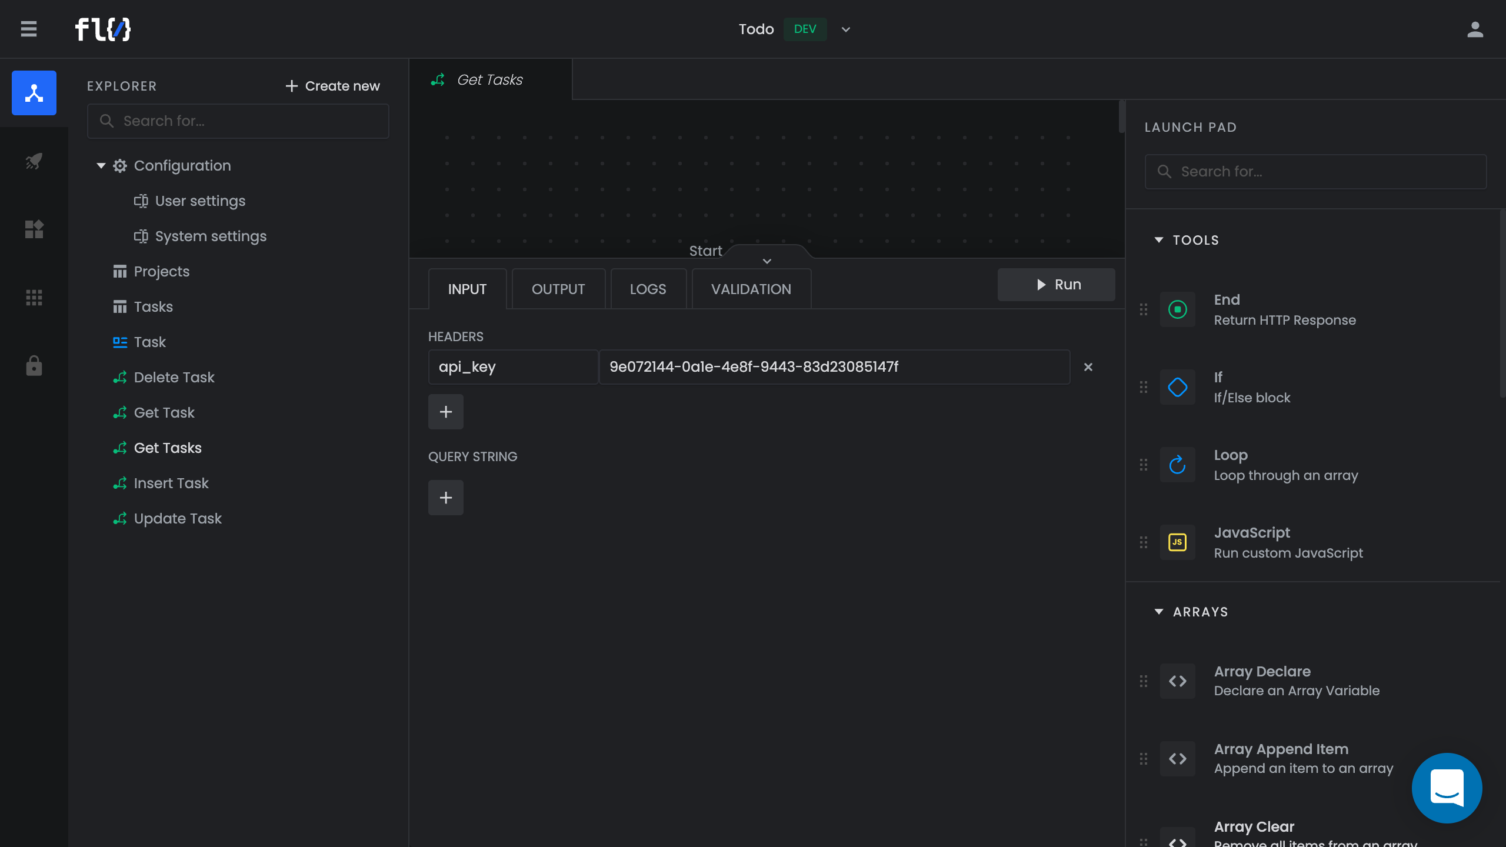This screenshot has width=1506, height=847.
Task: Click the Launch Pad scrollbar
Action: click(x=1502, y=303)
